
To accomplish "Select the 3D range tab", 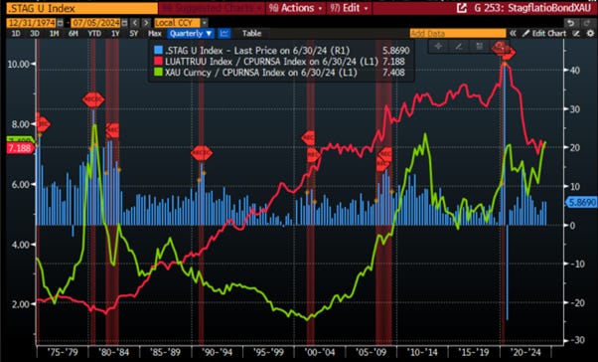I will pos(35,34).
